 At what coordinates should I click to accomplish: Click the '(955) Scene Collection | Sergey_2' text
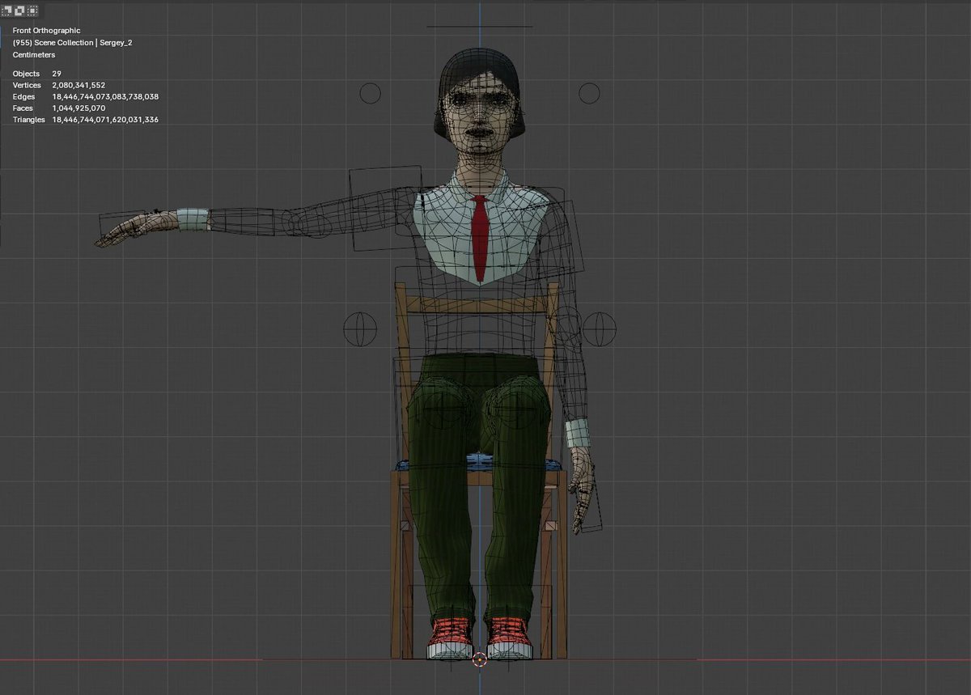(x=72, y=42)
